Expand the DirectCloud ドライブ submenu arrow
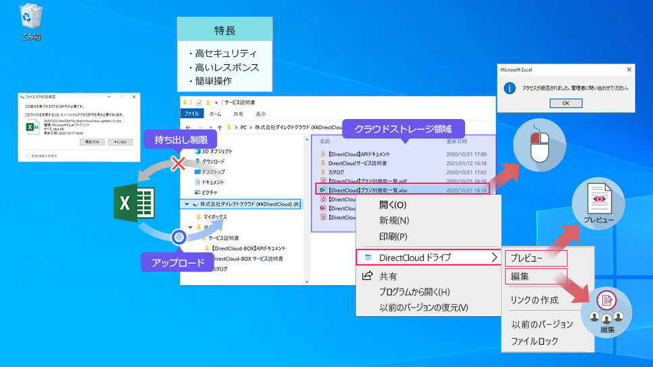 point(494,258)
